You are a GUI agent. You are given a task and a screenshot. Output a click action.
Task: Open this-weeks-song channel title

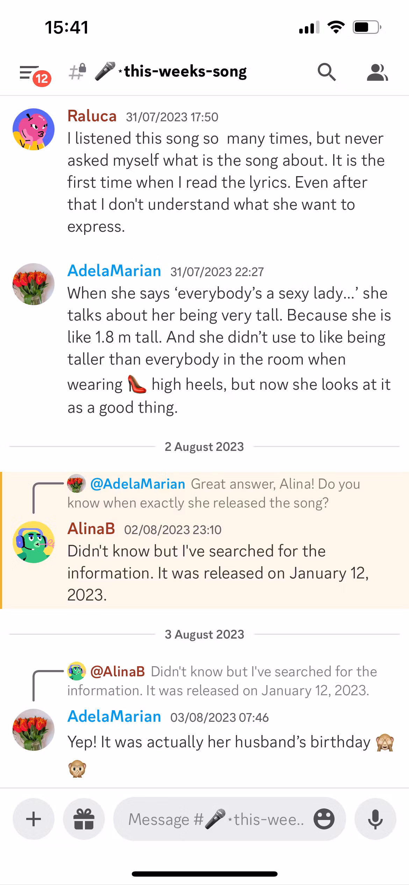tap(185, 72)
